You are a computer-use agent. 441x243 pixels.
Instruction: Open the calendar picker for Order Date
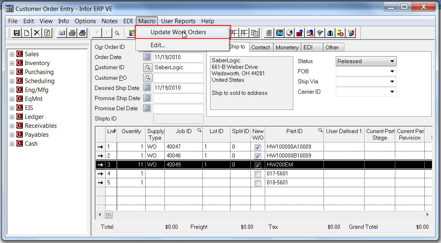tap(147, 57)
